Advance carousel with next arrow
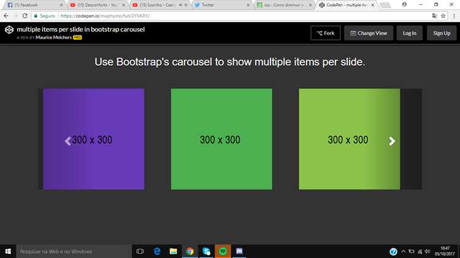Screen dimensions: 460x258 click(x=392, y=141)
